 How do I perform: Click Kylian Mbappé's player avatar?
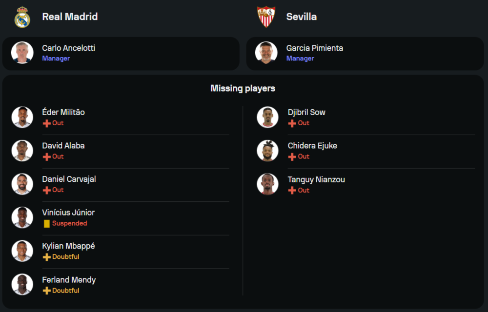click(22, 251)
